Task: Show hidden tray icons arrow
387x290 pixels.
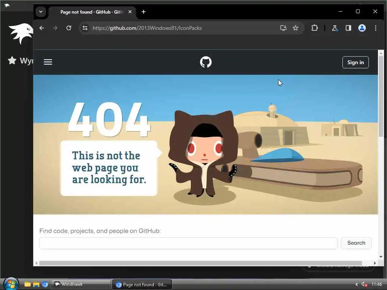Action: [x=356, y=284]
